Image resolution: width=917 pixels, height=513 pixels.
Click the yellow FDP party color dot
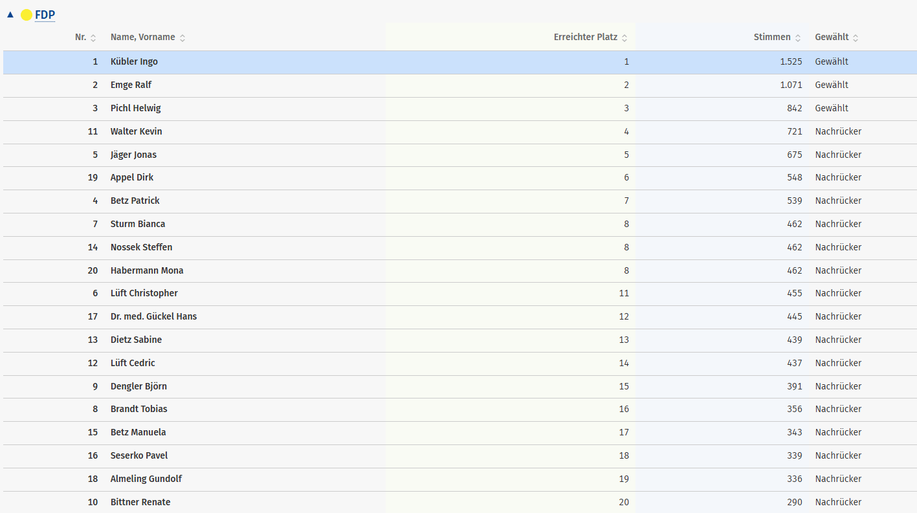pos(27,15)
